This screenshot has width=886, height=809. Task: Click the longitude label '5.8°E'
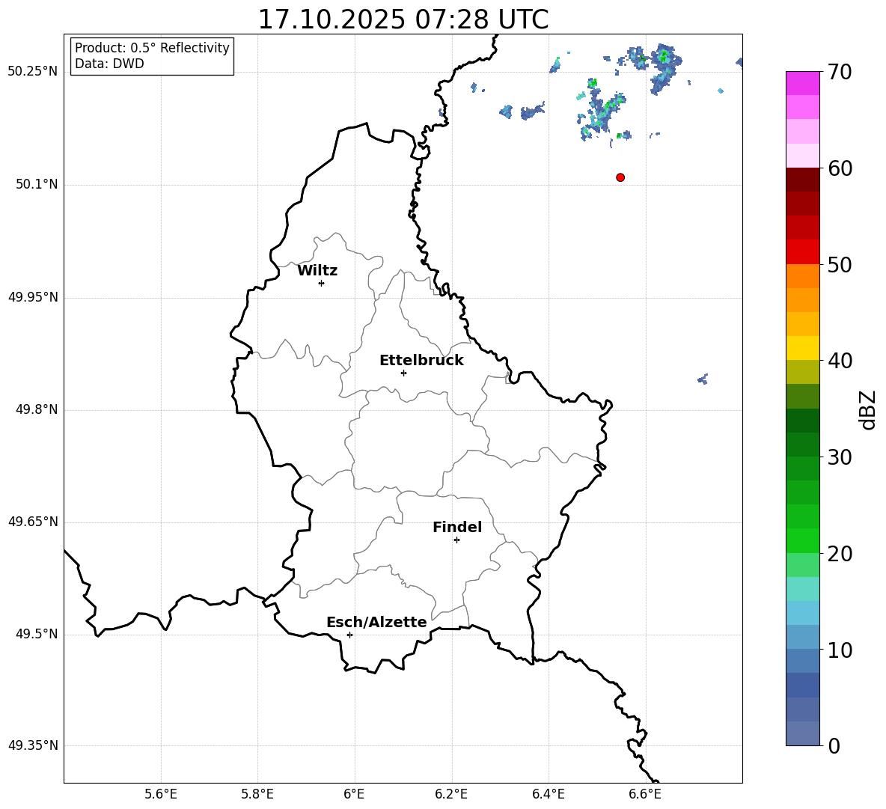point(257,794)
